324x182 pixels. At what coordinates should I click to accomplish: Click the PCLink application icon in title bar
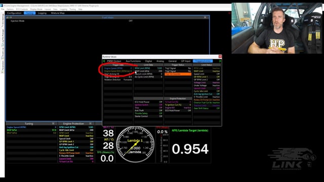(x=2, y=6)
